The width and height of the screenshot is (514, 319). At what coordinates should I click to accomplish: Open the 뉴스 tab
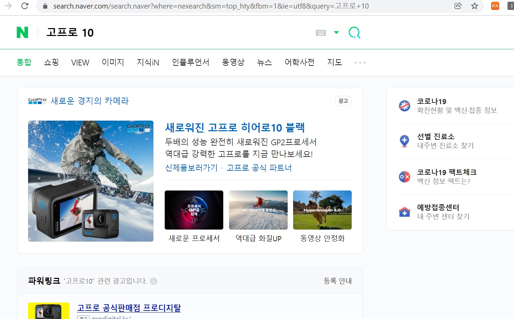265,62
